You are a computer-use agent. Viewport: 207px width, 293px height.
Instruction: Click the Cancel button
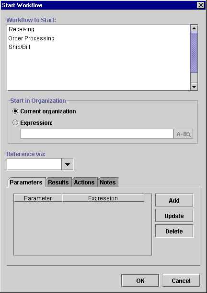pos(181,281)
